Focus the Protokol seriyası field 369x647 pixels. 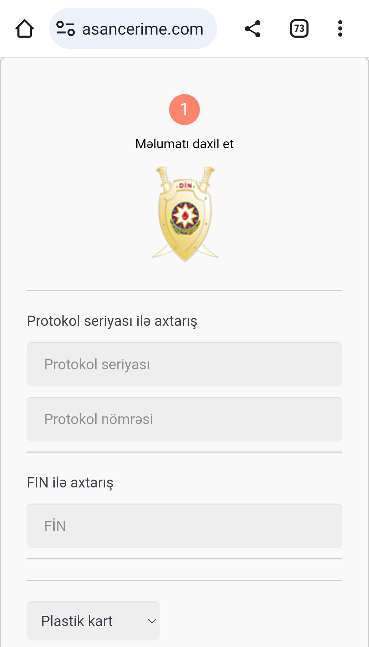[184, 364]
